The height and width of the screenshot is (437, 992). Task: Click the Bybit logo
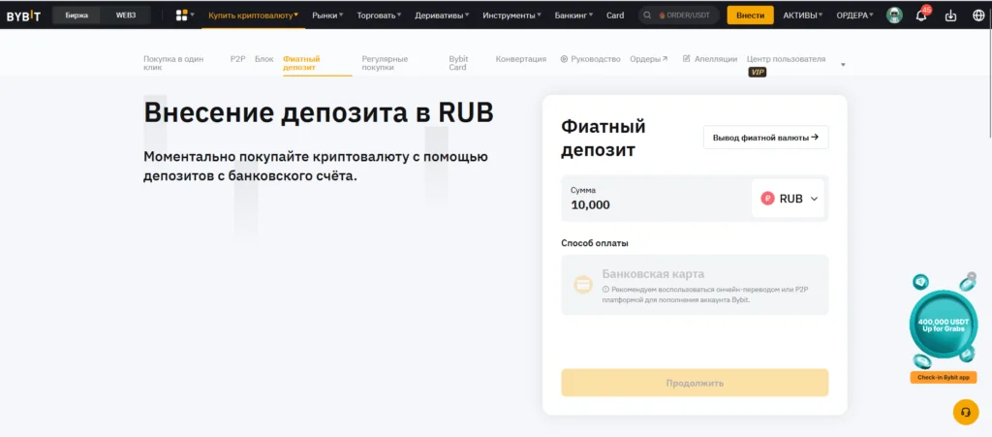click(x=23, y=16)
